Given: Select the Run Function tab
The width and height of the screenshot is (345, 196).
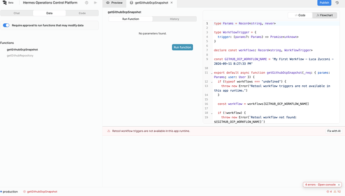Looking at the screenshot, I should 130,19.
